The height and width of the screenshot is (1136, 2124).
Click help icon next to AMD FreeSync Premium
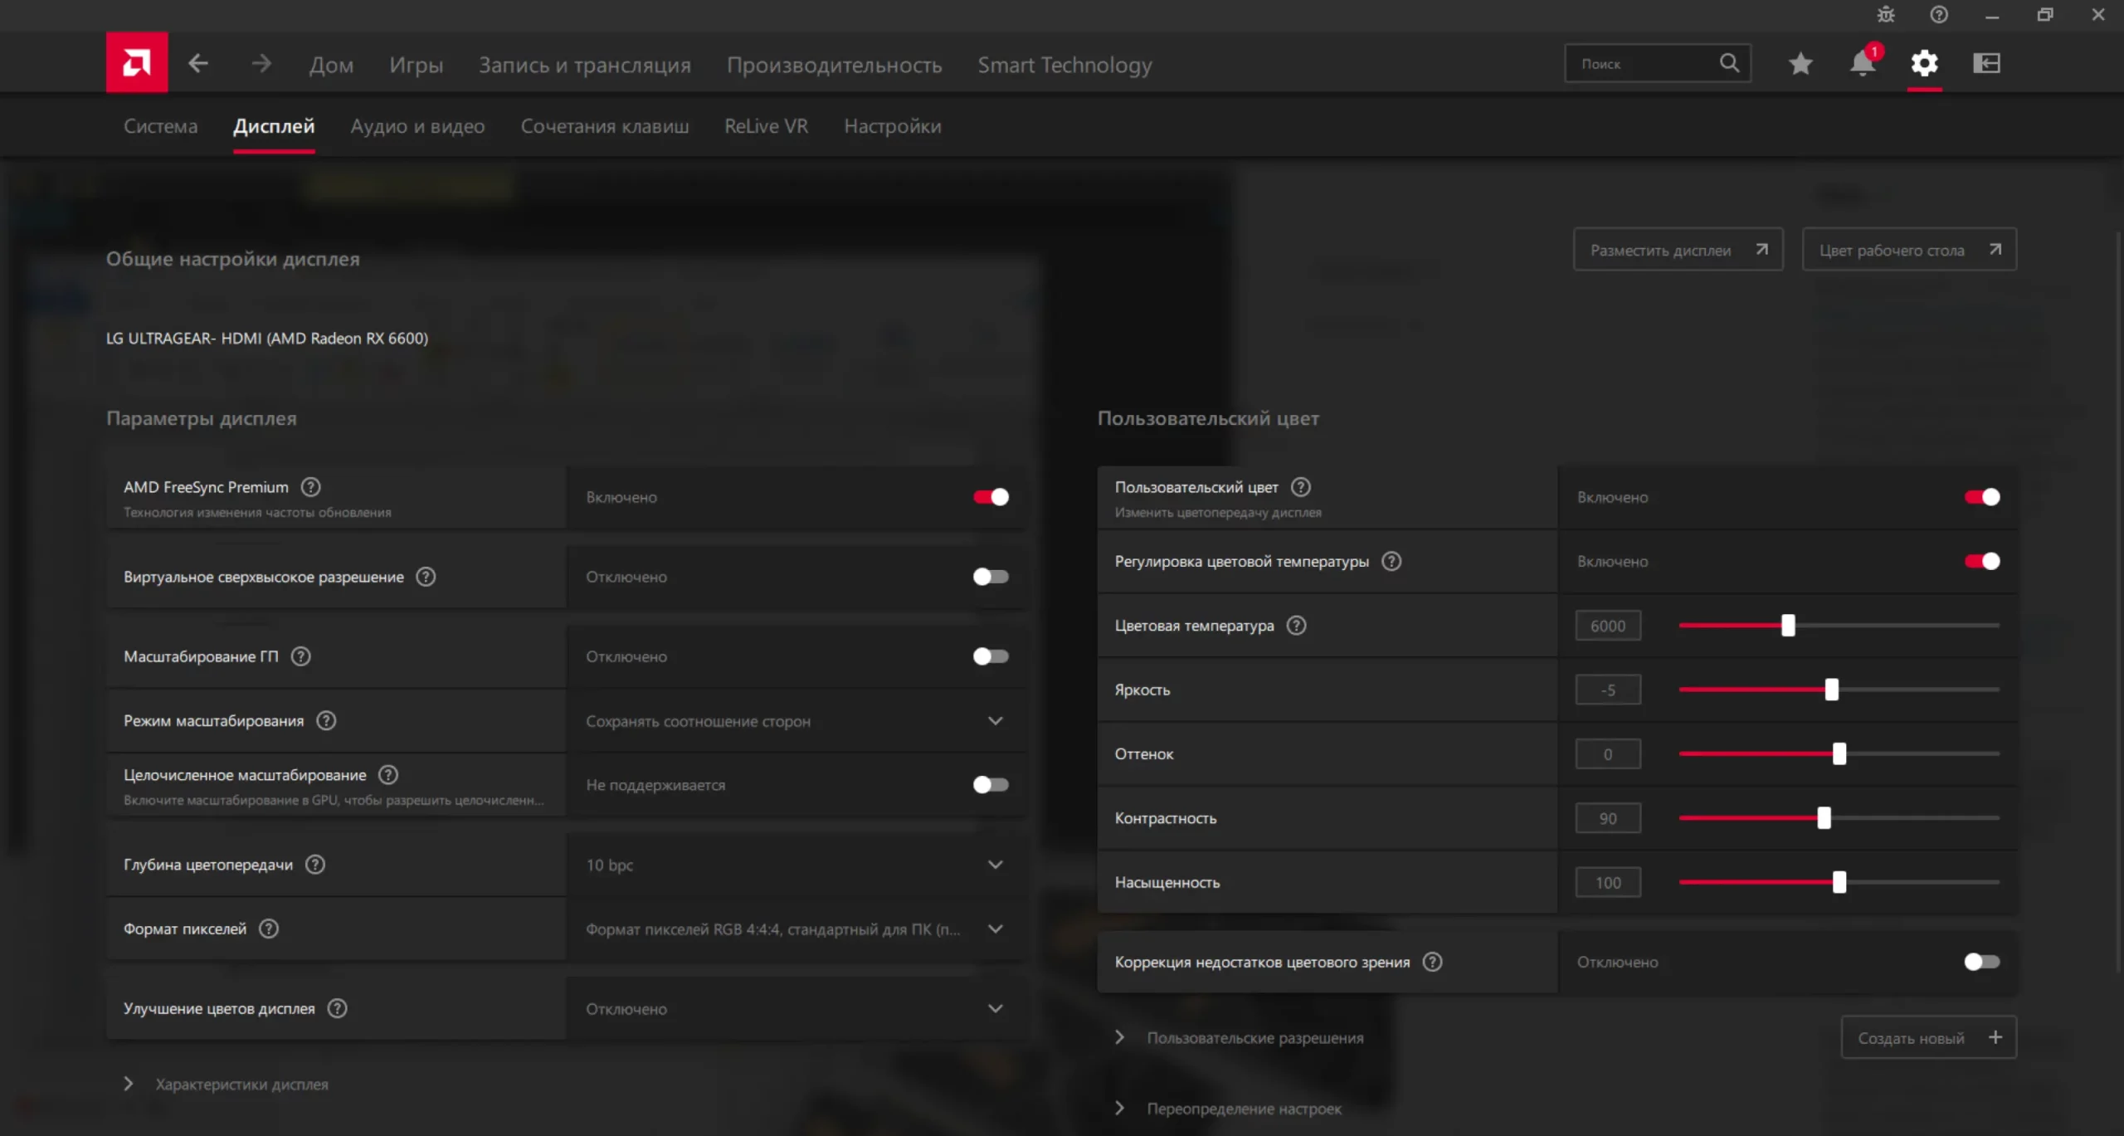click(x=310, y=487)
